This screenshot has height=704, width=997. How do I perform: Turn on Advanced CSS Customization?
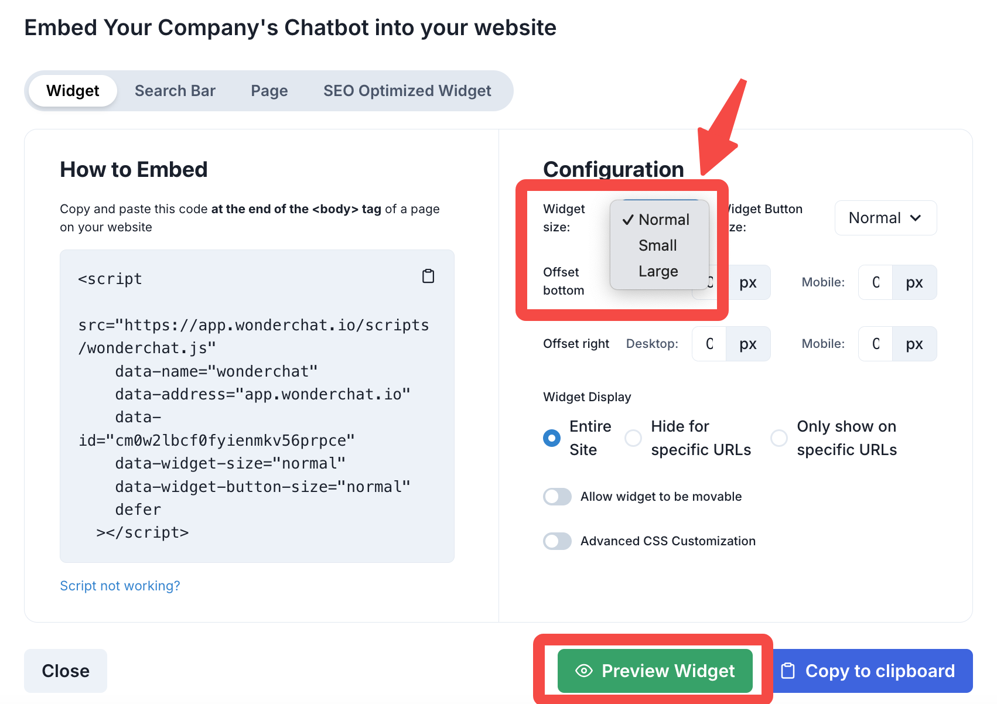tap(557, 541)
